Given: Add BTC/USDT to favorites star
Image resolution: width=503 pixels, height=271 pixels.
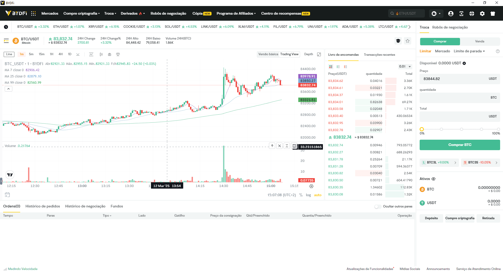Looking at the screenshot, I should [x=408, y=41].
